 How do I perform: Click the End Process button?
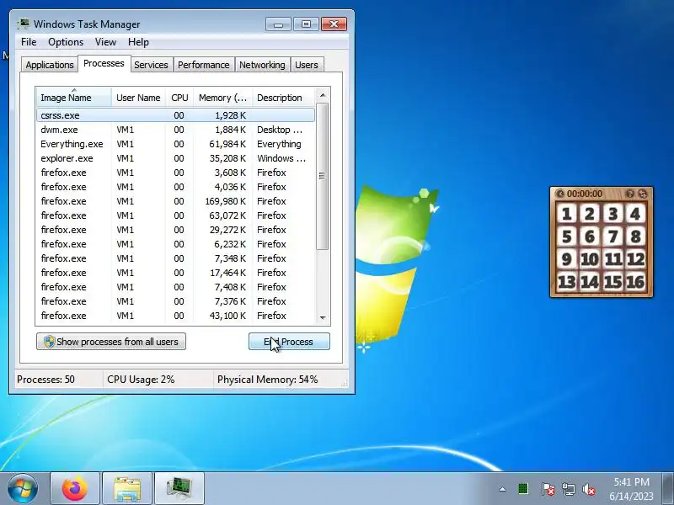point(289,342)
